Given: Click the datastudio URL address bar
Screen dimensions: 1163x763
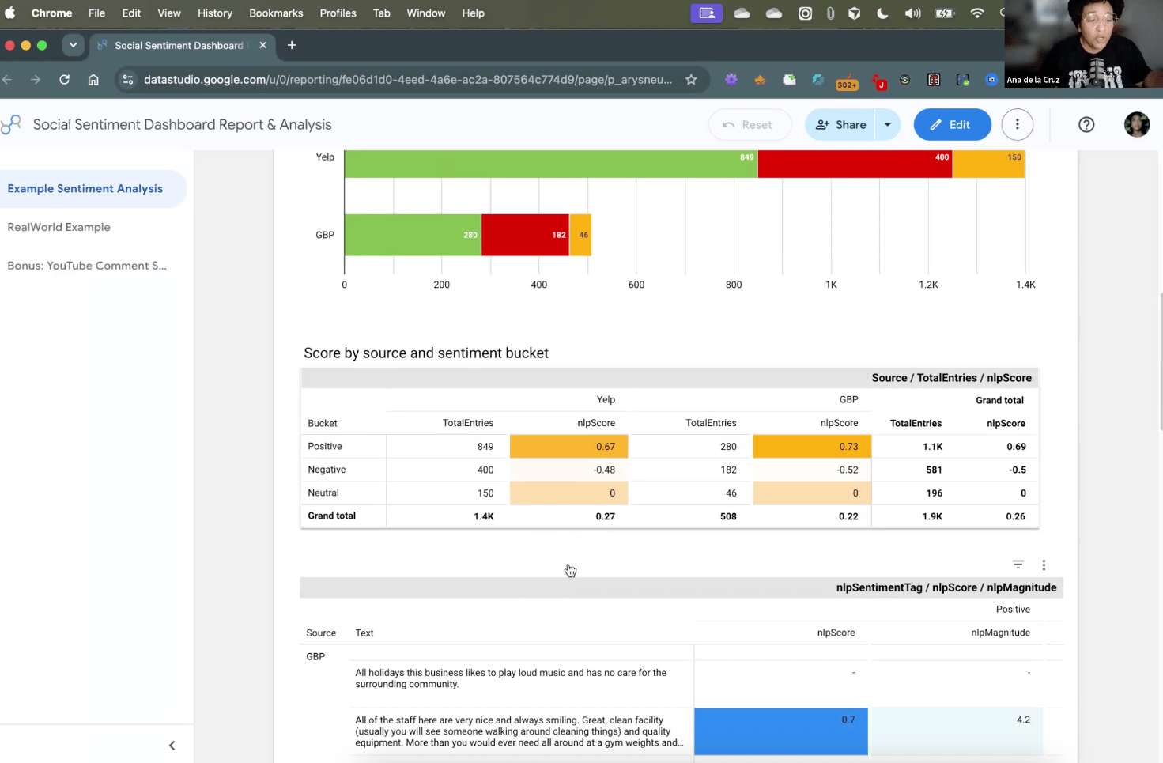Looking at the screenshot, I should click(x=408, y=79).
